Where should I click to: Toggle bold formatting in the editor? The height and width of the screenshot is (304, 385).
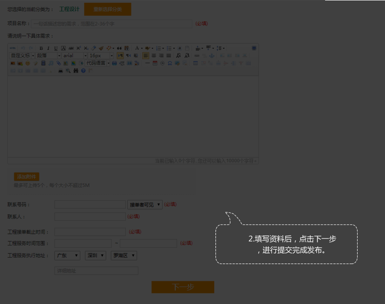tap(41, 48)
